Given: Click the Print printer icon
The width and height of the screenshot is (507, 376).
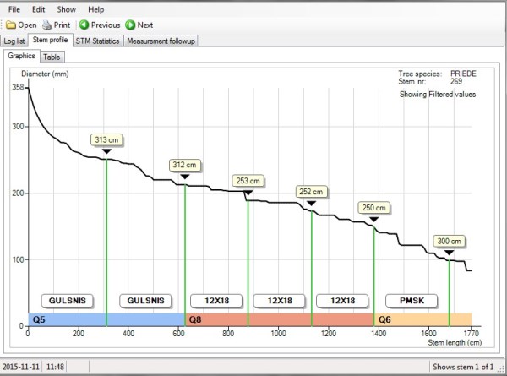Looking at the screenshot, I should coord(47,25).
